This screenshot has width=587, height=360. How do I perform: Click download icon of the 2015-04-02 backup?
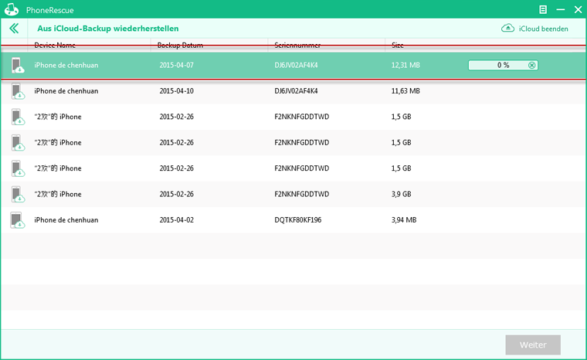pyautogui.click(x=17, y=220)
